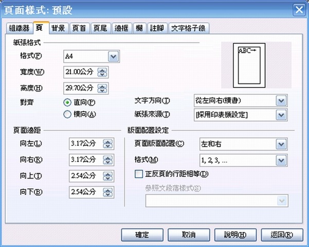Open the 註腳 tab
Image resolution: width=309 pixels, height=247 pixels.
coord(157,28)
